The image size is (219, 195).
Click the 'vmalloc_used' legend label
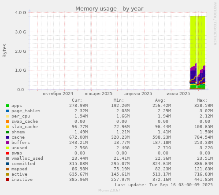click(x=27, y=158)
